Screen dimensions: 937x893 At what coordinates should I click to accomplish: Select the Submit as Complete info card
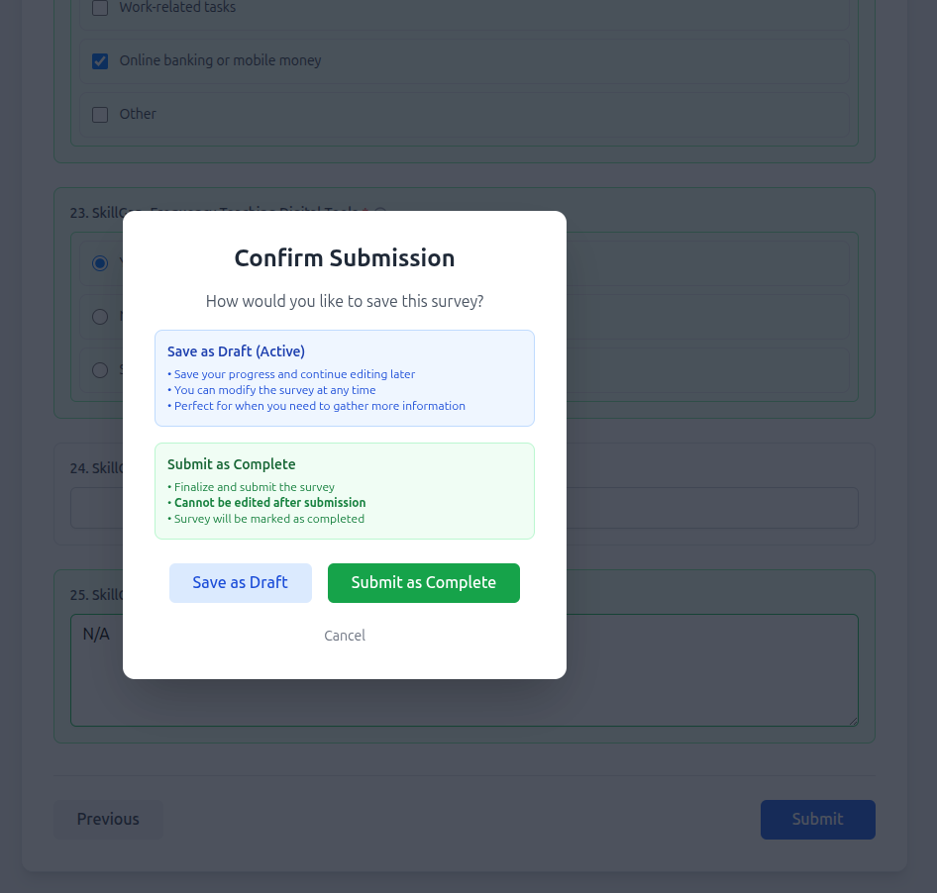344,490
